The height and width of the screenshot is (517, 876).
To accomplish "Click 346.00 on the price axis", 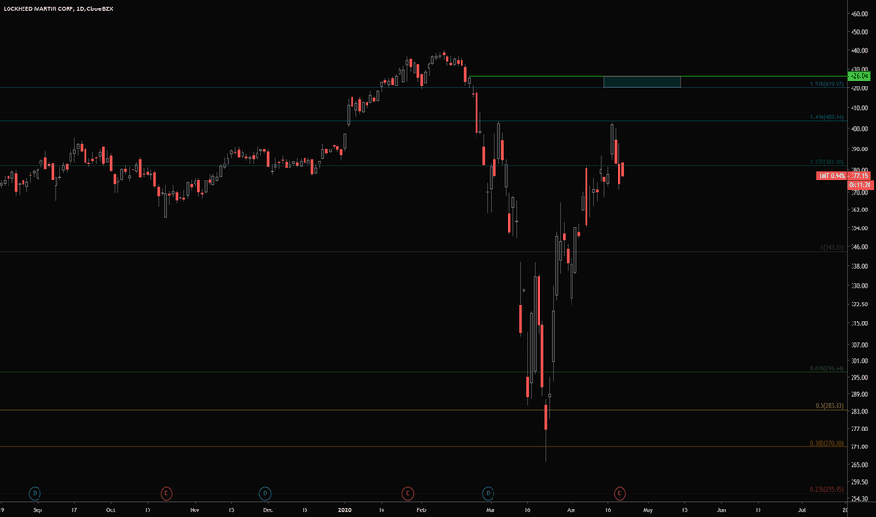I will pyautogui.click(x=859, y=247).
